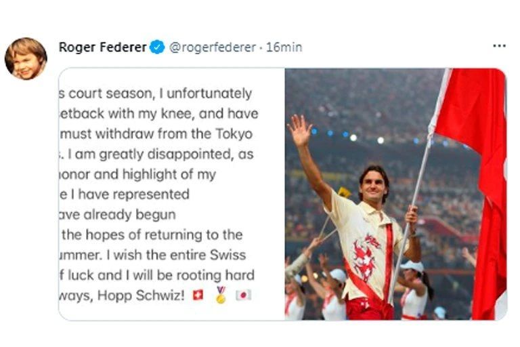Image resolution: width=520 pixels, height=347 pixels.
Task: Click the Roger Federer display name
Action: click(x=103, y=47)
